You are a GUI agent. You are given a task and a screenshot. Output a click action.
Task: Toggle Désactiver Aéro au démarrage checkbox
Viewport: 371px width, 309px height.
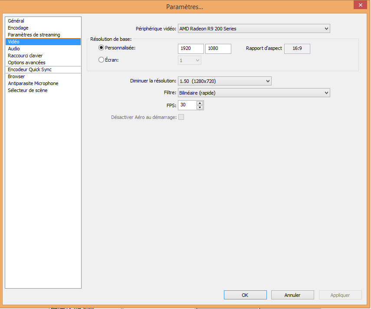181,117
